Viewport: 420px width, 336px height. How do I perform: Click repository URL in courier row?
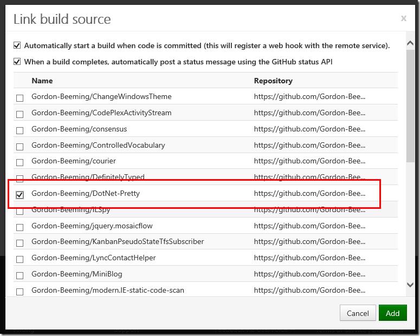point(309,161)
